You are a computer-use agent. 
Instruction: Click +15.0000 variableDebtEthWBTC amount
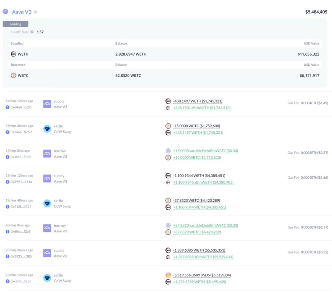click(x=206, y=151)
